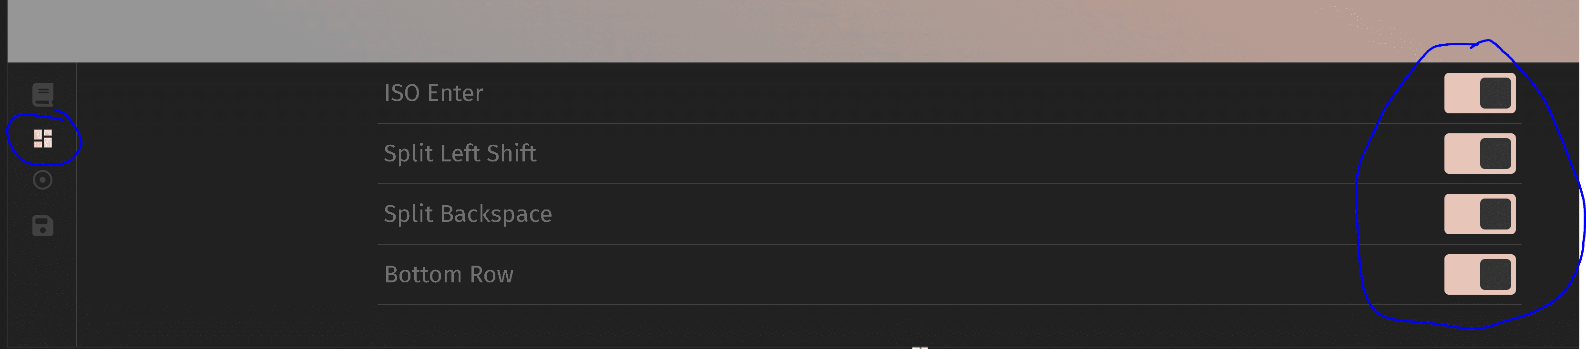Screen dimensions: 1586x349
Task: Open the Lighting circle icon in sidebar
Action: [x=42, y=180]
